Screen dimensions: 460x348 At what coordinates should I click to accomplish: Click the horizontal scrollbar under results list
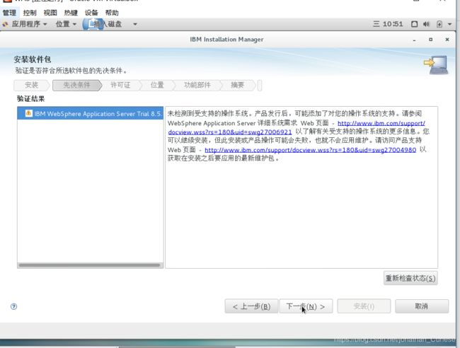(89, 265)
